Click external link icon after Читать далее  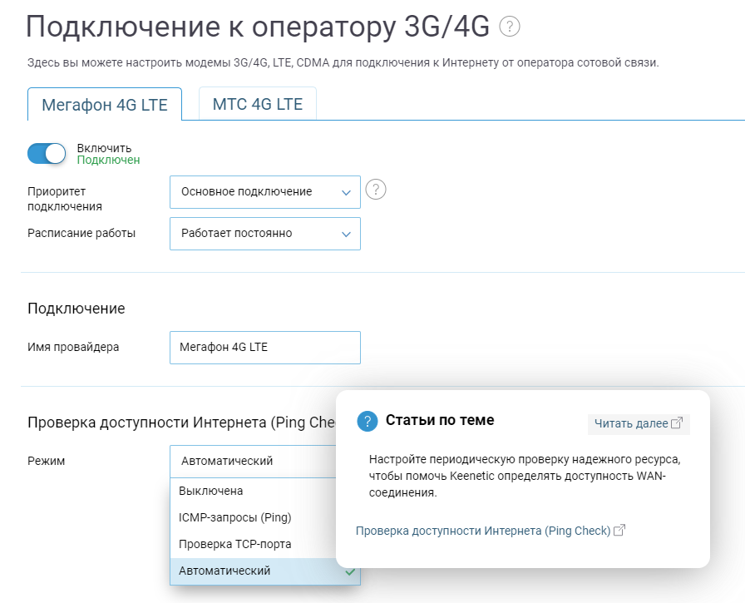click(677, 423)
